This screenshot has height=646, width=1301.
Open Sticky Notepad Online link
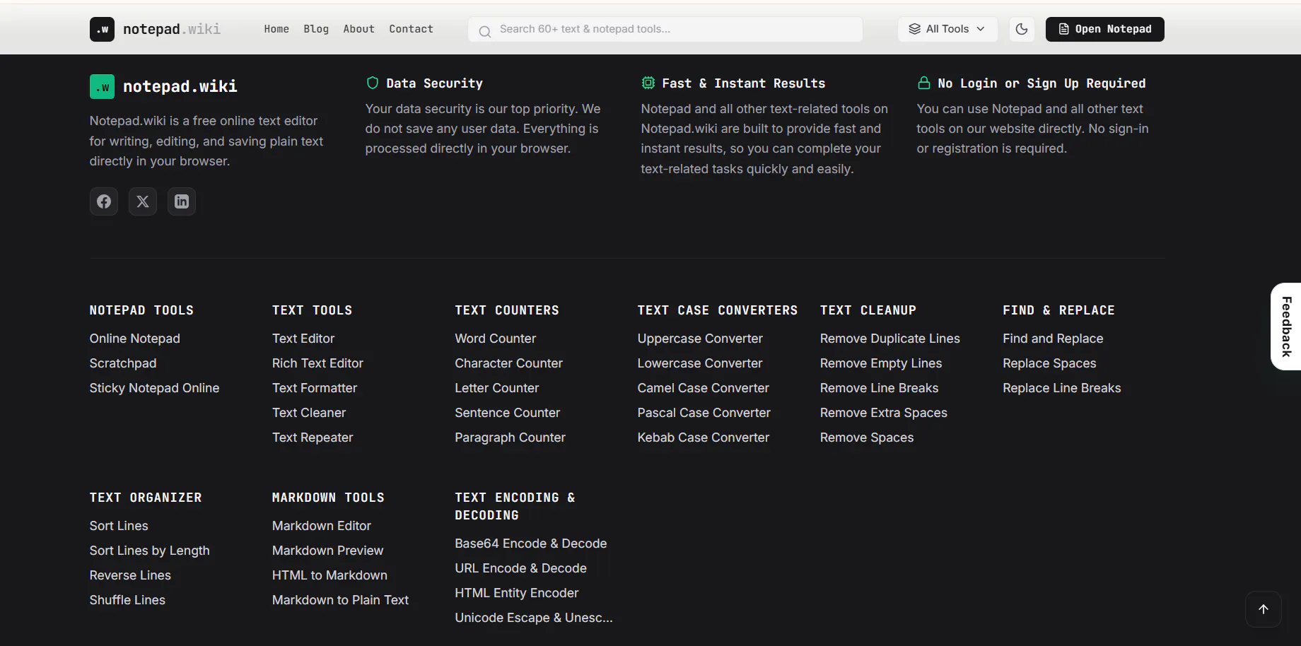click(x=155, y=388)
